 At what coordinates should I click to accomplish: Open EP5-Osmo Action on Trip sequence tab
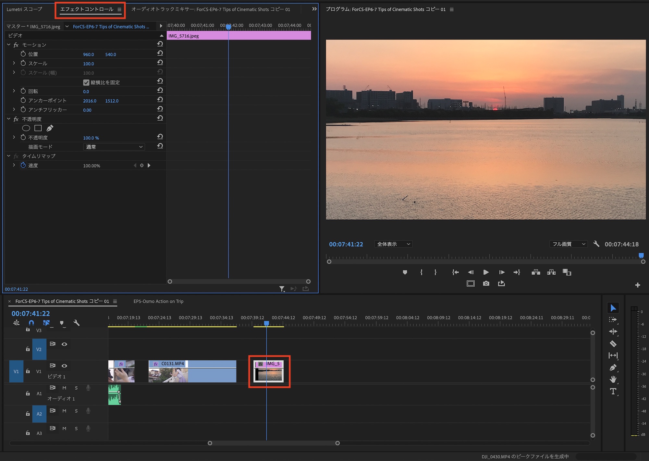click(158, 301)
